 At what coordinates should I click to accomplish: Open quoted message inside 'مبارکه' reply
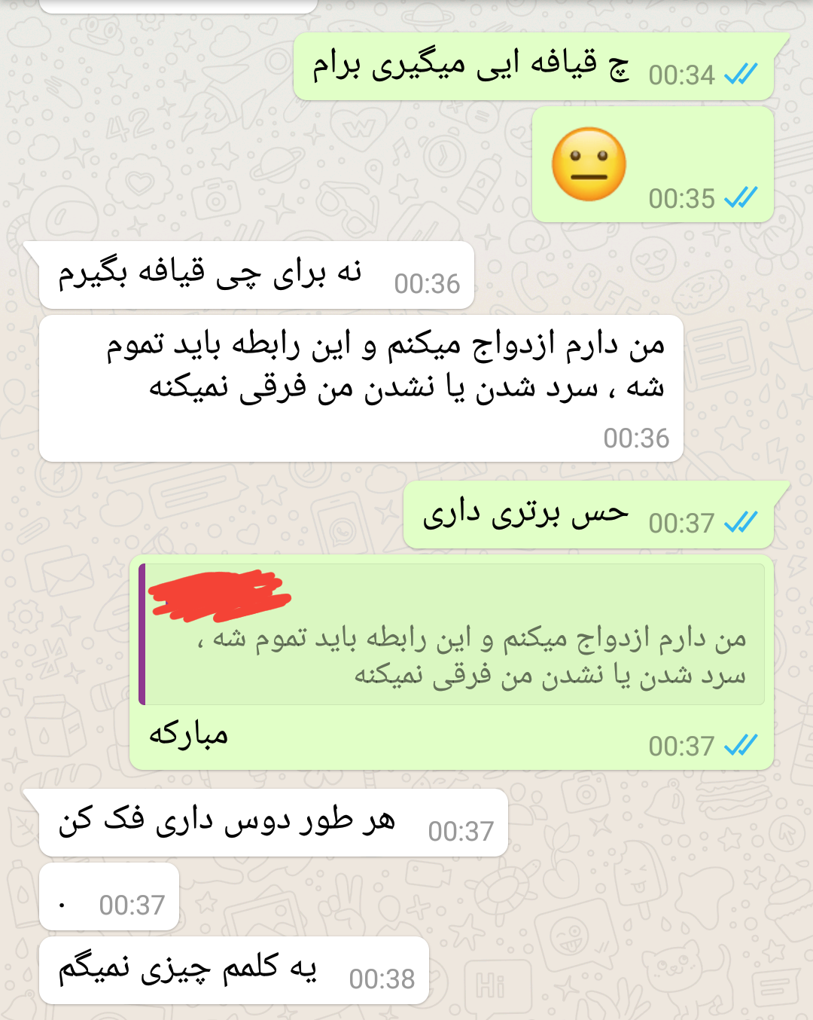tap(452, 634)
